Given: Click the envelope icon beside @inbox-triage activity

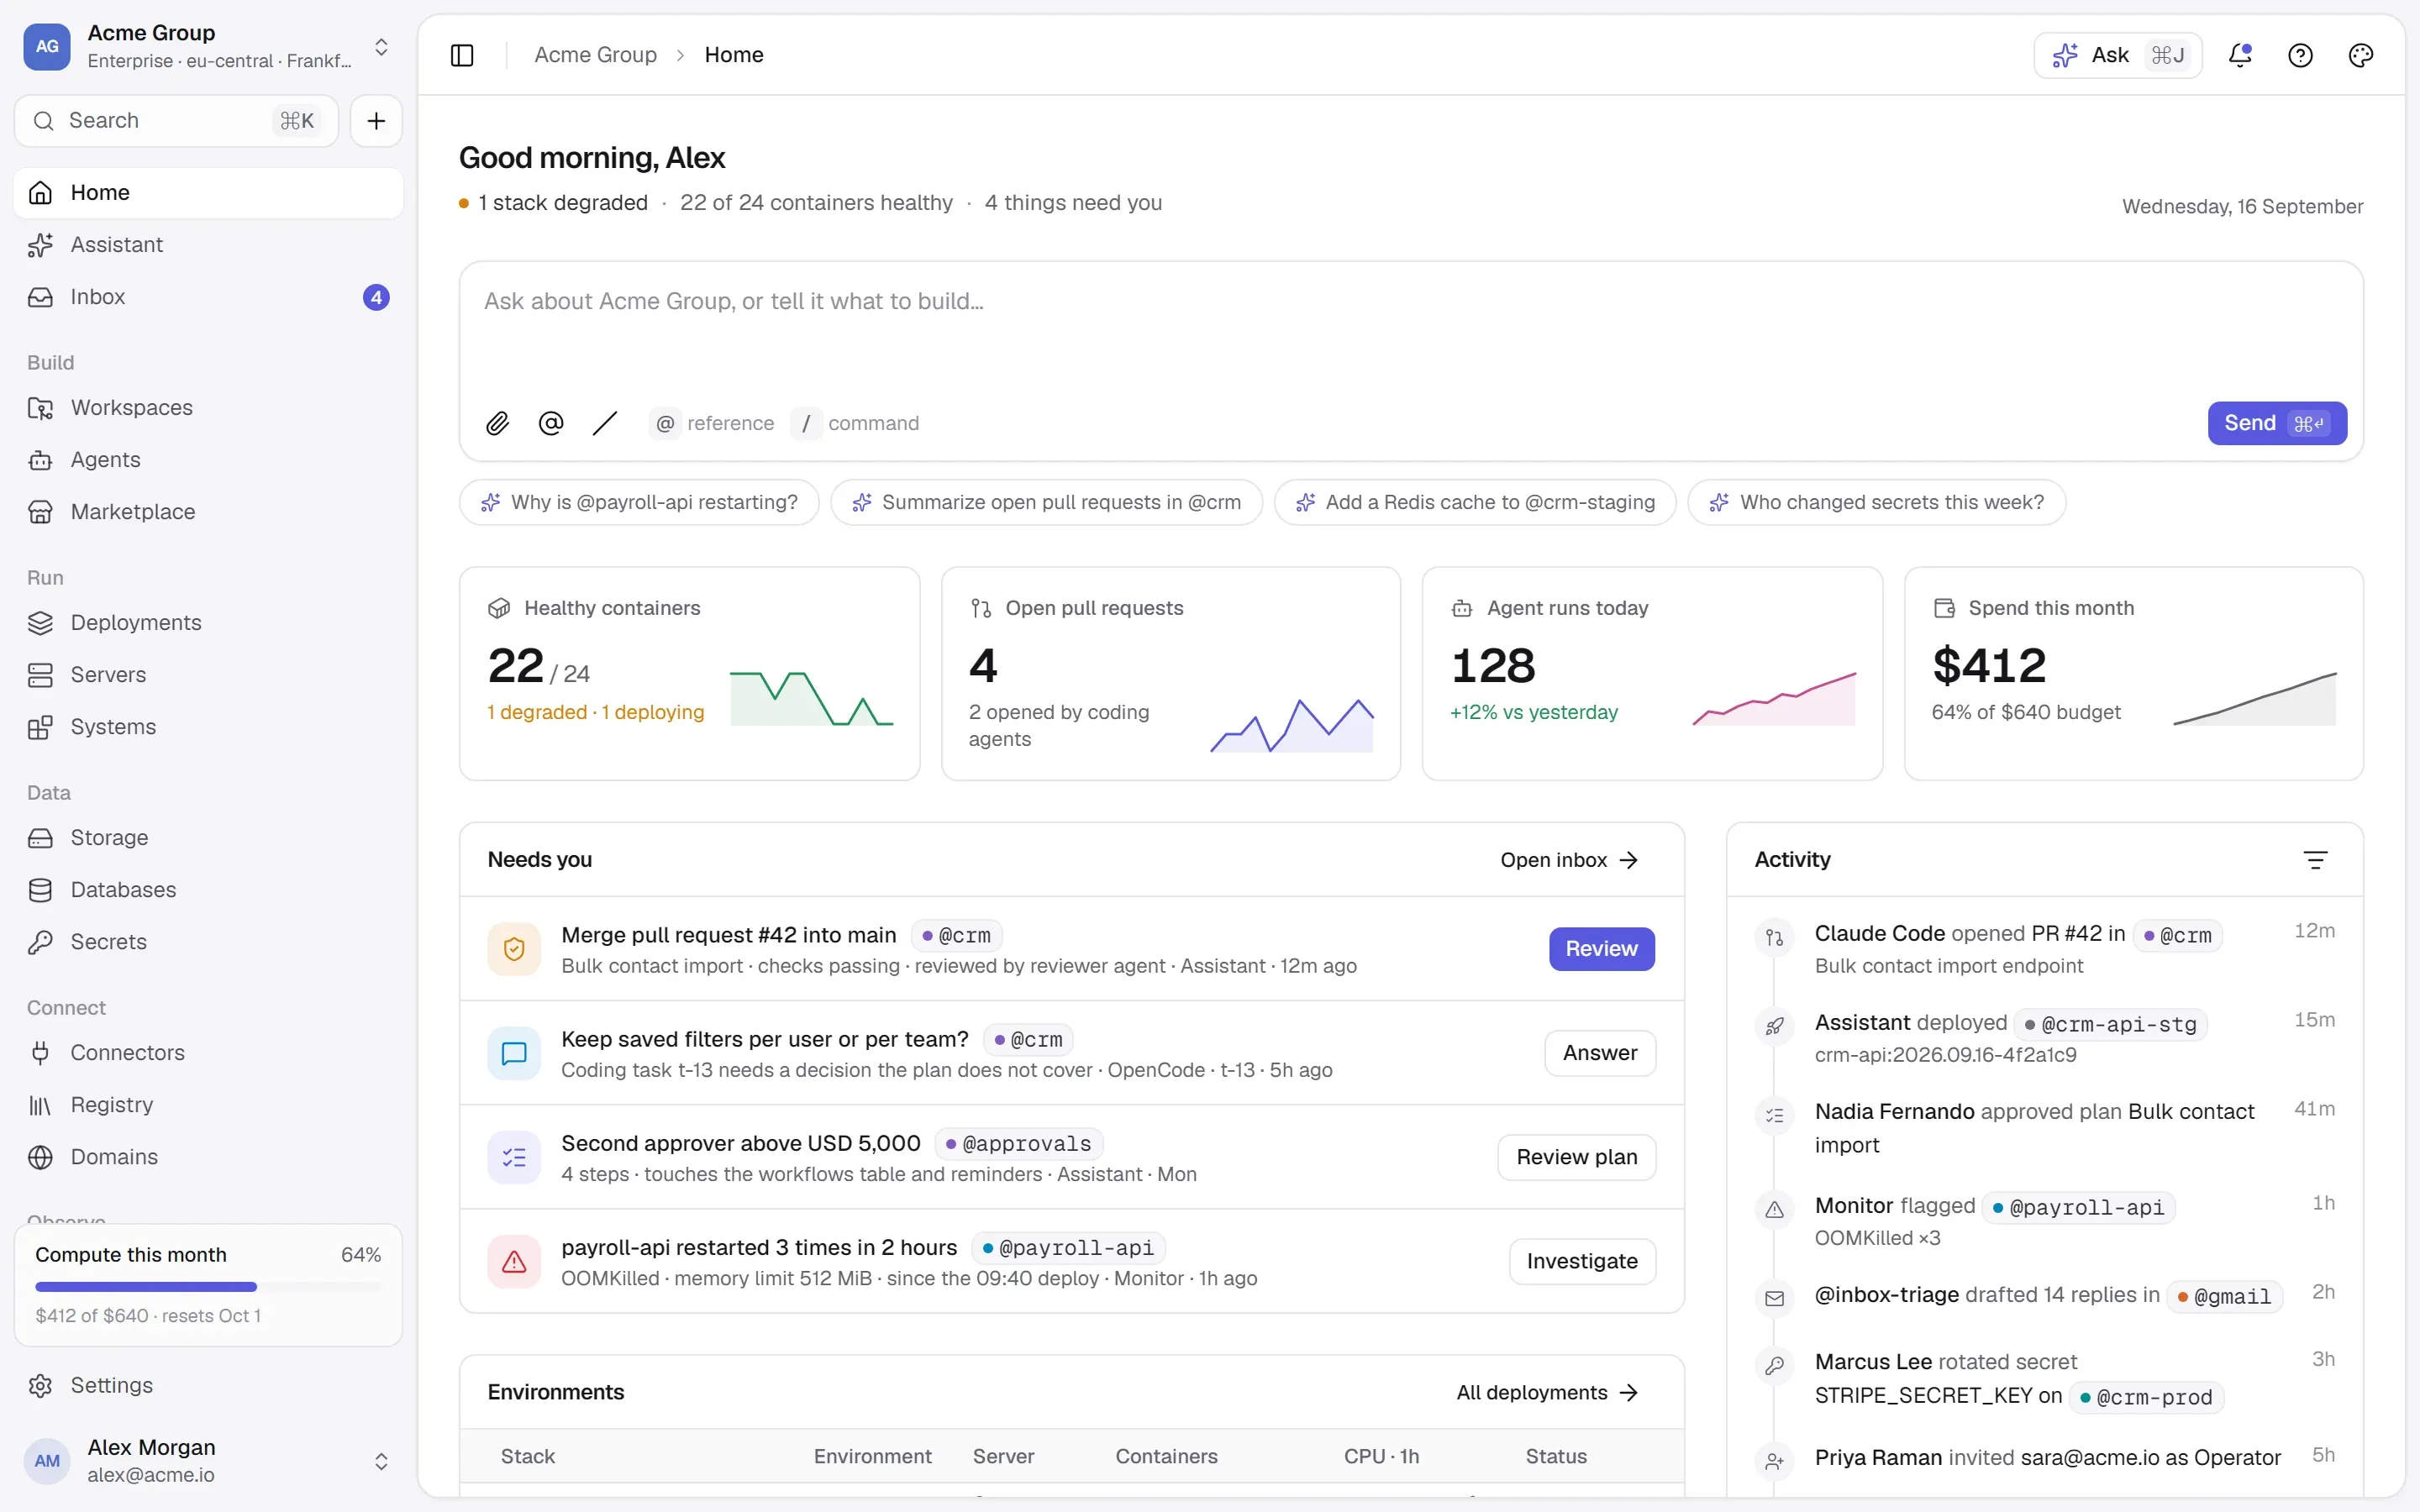Looking at the screenshot, I should pyautogui.click(x=1774, y=1298).
